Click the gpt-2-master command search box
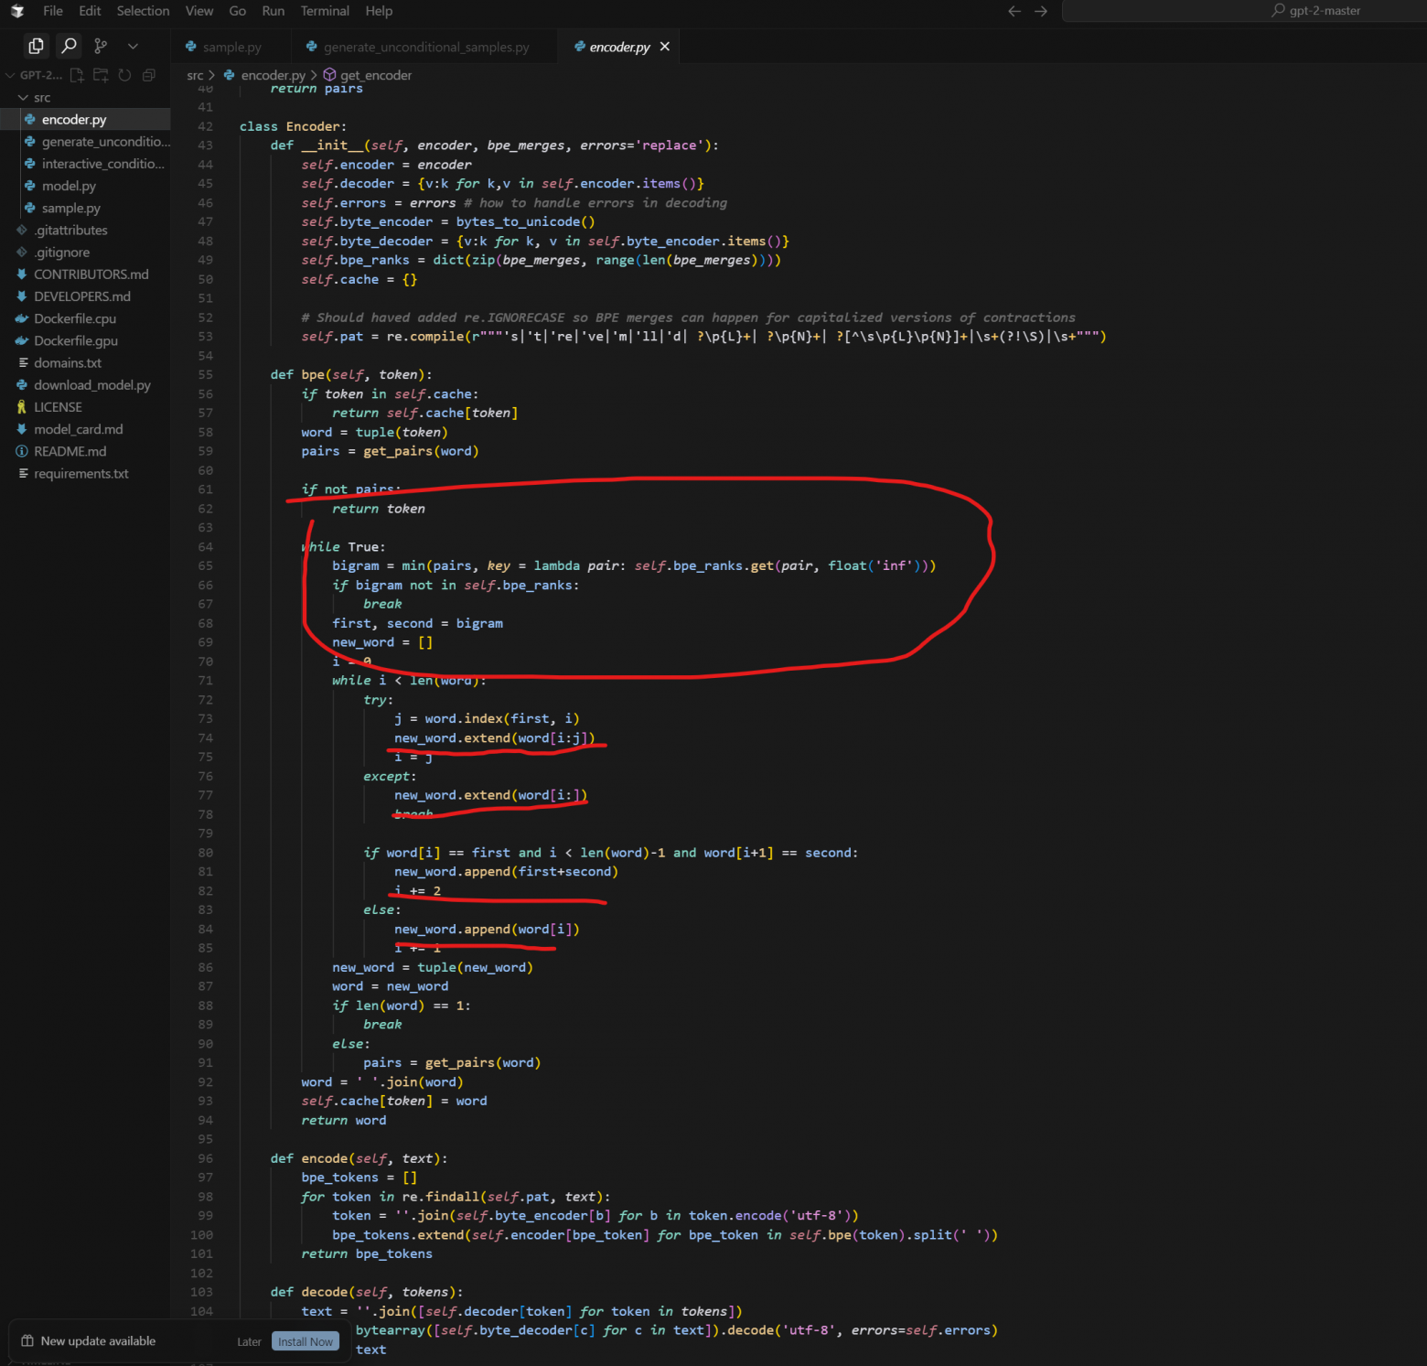This screenshot has height=1366, width=1427. click(1244, 11)
